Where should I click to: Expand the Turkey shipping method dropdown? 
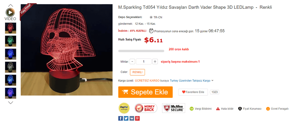point(212,81)
